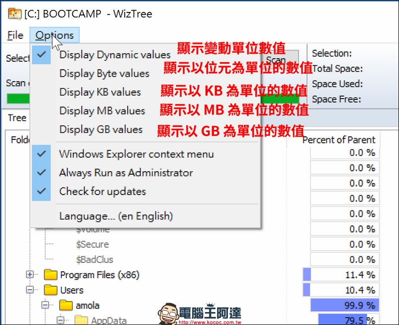Click the Percent of Parent column header
Screen dimensions: 399x325
[x=339, y=140]
